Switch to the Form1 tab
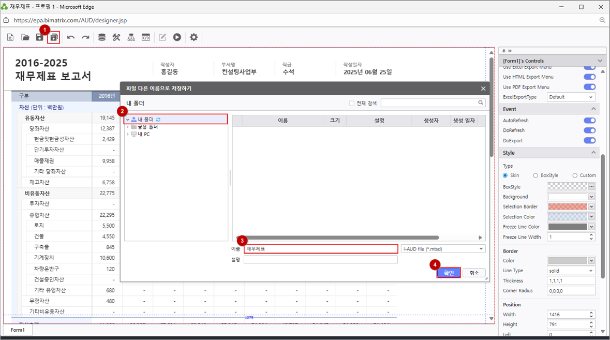The image size is (610, 340). click(18, 330)
